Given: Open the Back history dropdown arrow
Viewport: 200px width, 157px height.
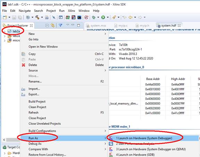Looking at the screenshot, I should [135, 17].
